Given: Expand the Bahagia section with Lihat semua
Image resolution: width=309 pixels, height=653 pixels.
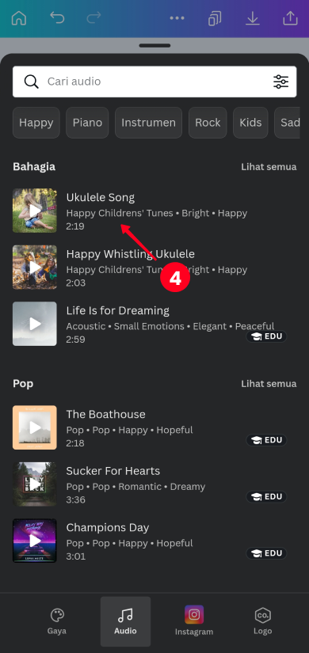Looking at the screenshot, I should tap(269, 167).
